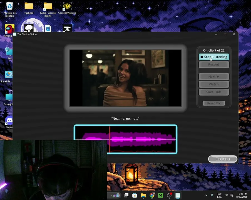This screenshot has width=251, height=200.
Task: Open the Papelera de reciclaje desktop icon
Action: pos(9,9)
